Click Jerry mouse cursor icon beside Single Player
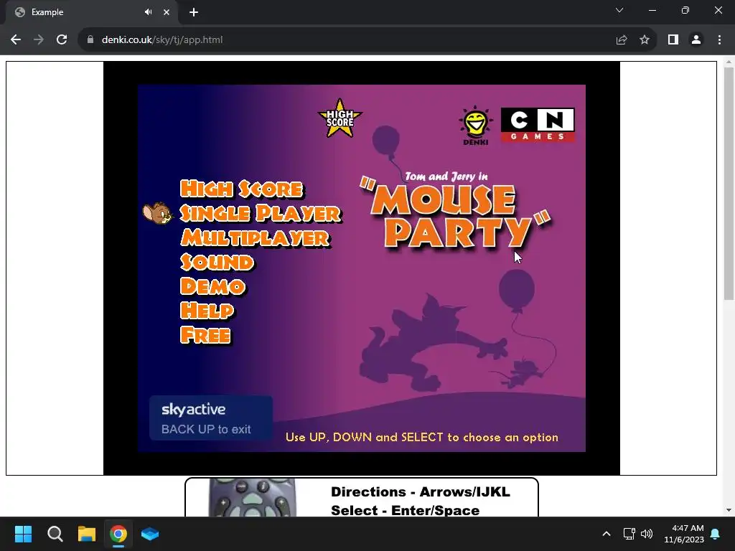 tap(157, 213)
